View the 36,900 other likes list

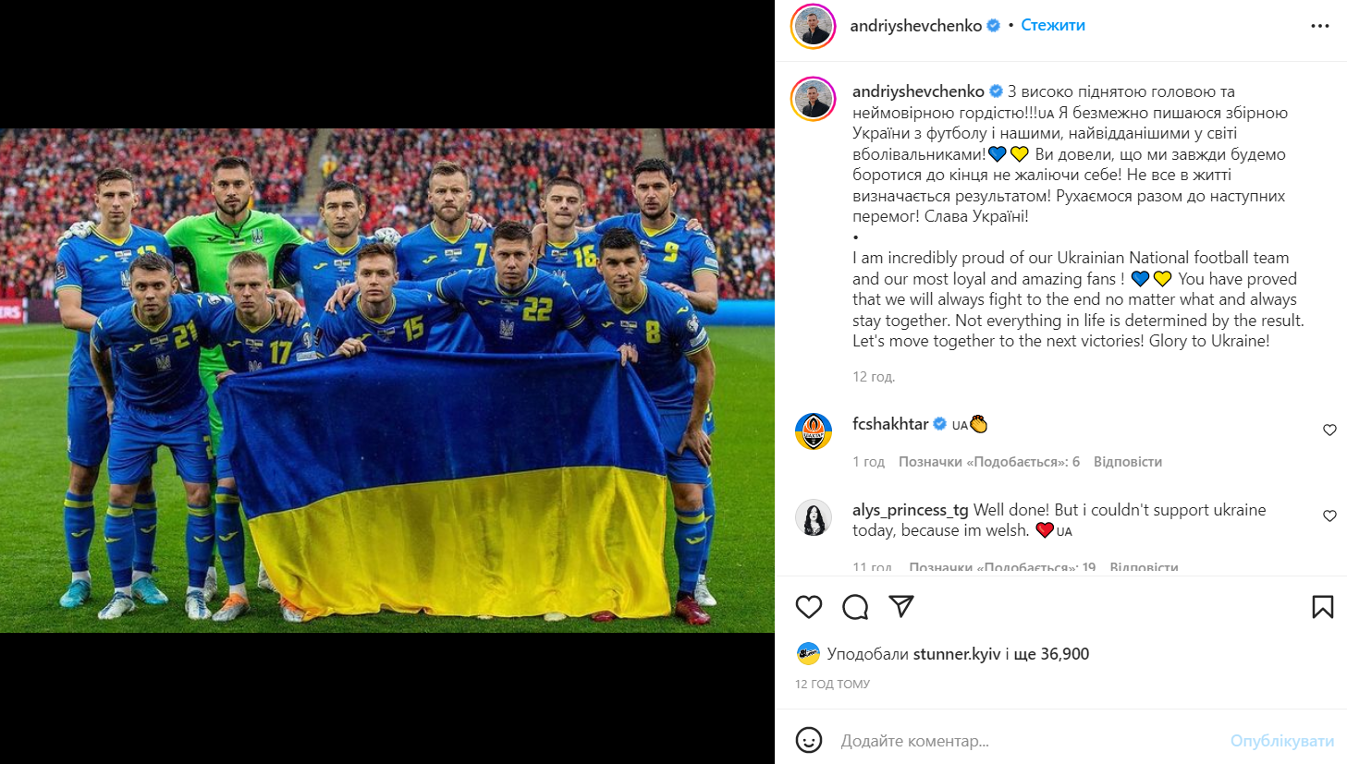pos(1052,654)
